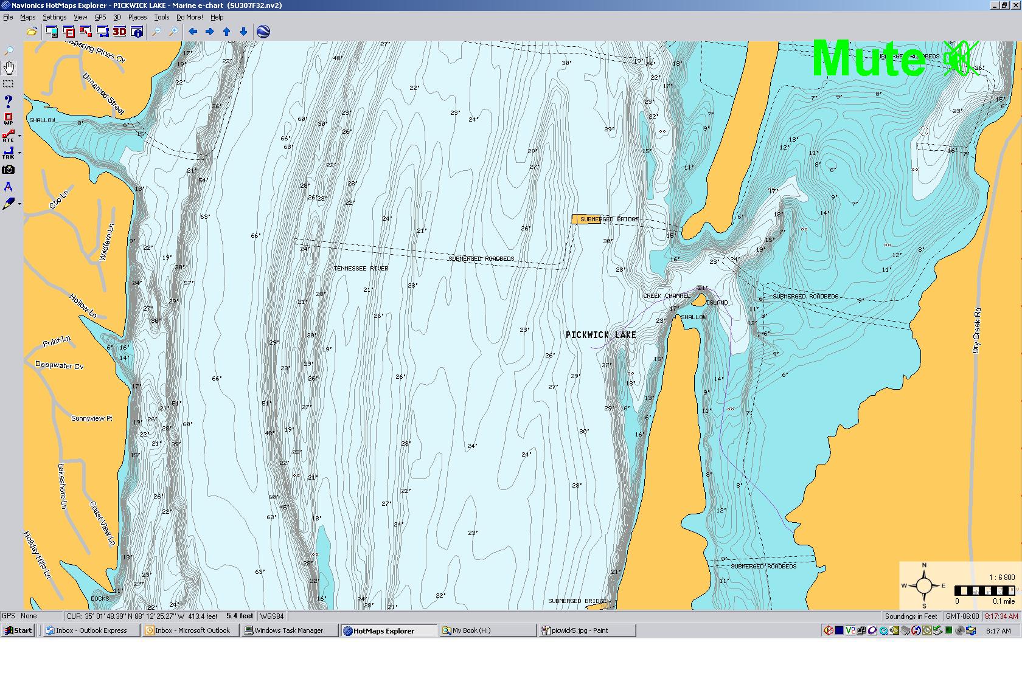Click the Google Earth globe icon

pos(263,32)
